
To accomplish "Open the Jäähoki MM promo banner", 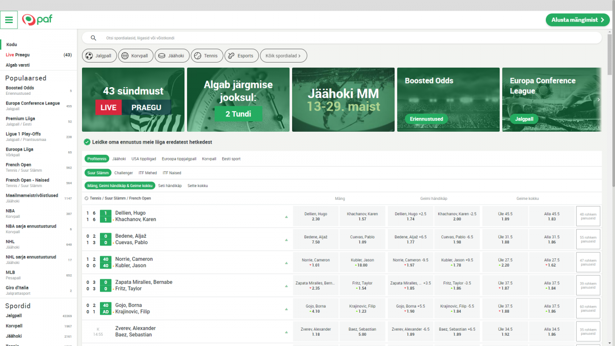I will (343, 99).
